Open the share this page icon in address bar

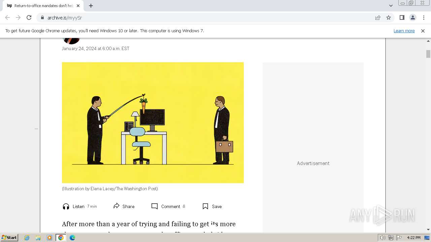point(378,17)
